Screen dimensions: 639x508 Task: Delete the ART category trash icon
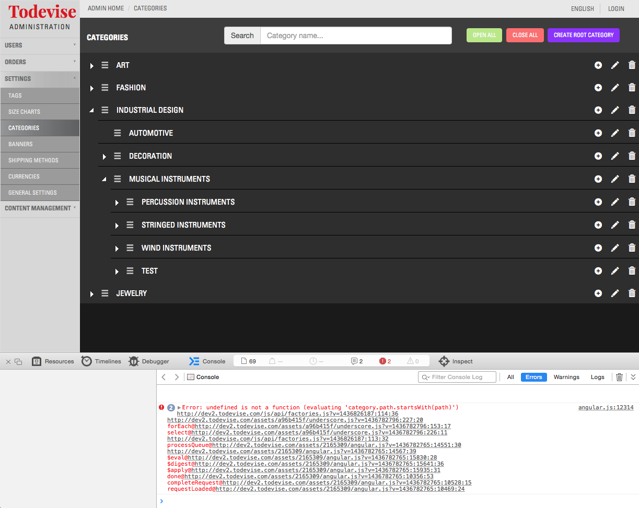tap(632, 65)
